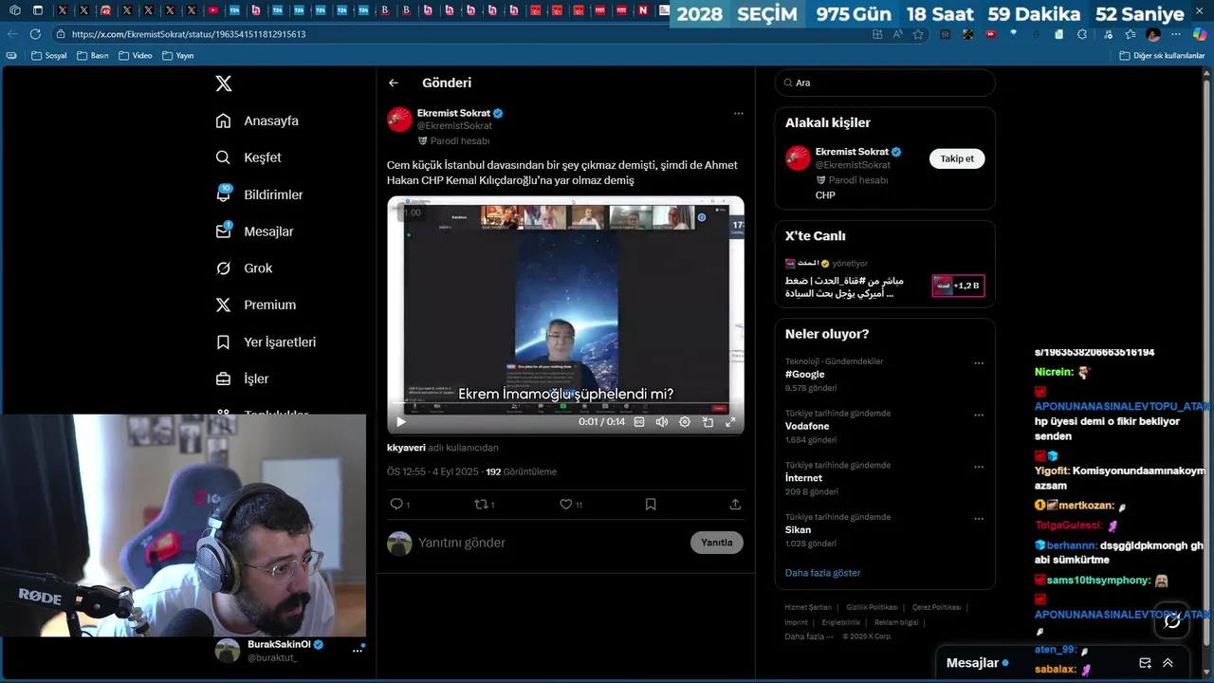The height and width of the screenshot is (683, 1214).
Task: Click the X logo in sidebar
Action: coord(224,83)
